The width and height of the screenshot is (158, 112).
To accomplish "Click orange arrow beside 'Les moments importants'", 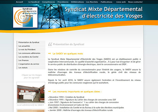I will point(50,91).
